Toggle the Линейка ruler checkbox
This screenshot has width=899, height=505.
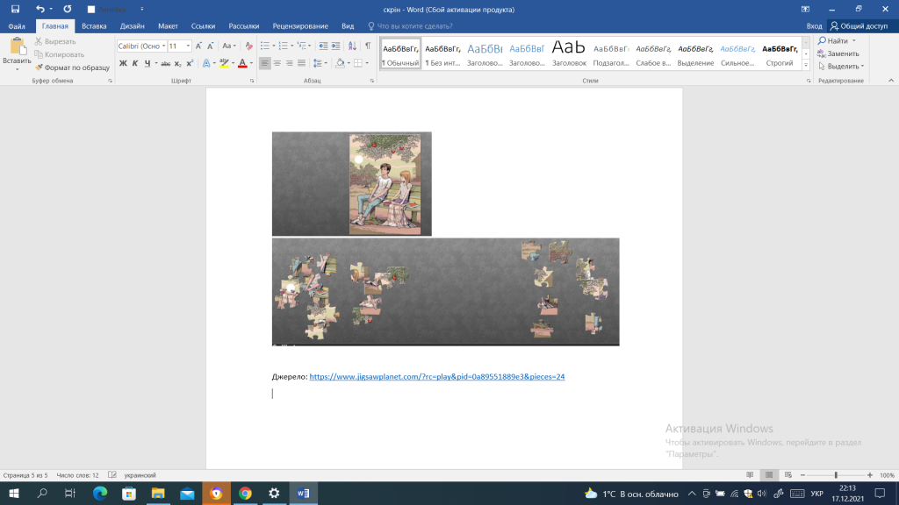tap(91, 10)
